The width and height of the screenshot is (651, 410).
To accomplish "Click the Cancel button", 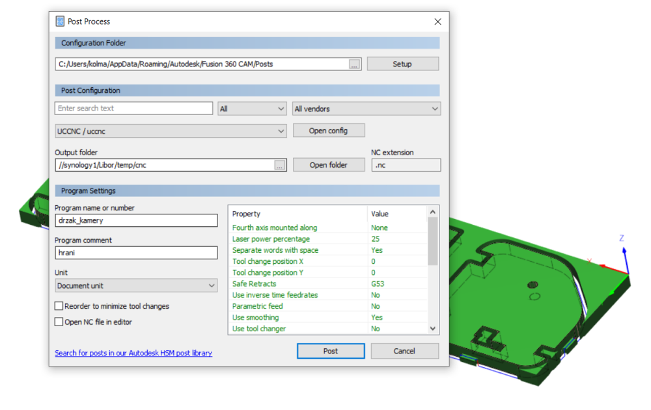I will (x=404, y=351).
